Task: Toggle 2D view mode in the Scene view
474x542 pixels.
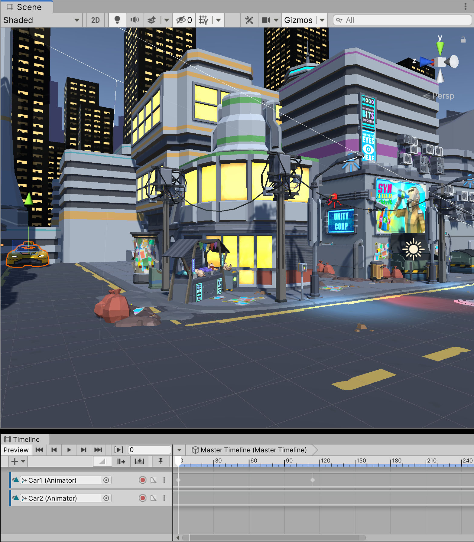Action: [x=95, y=20]
